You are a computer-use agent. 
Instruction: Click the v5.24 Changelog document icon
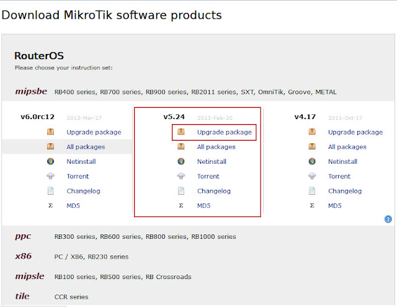tap(181, 190)
